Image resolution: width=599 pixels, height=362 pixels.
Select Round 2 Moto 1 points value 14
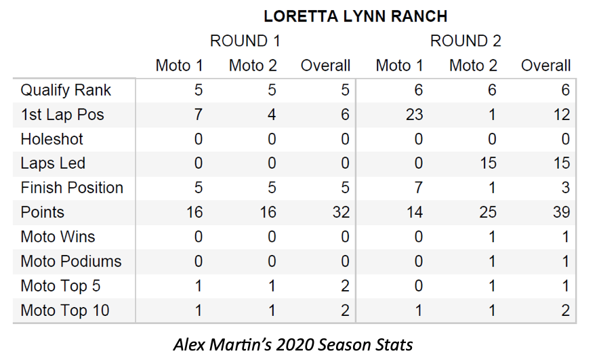[414, 212]
